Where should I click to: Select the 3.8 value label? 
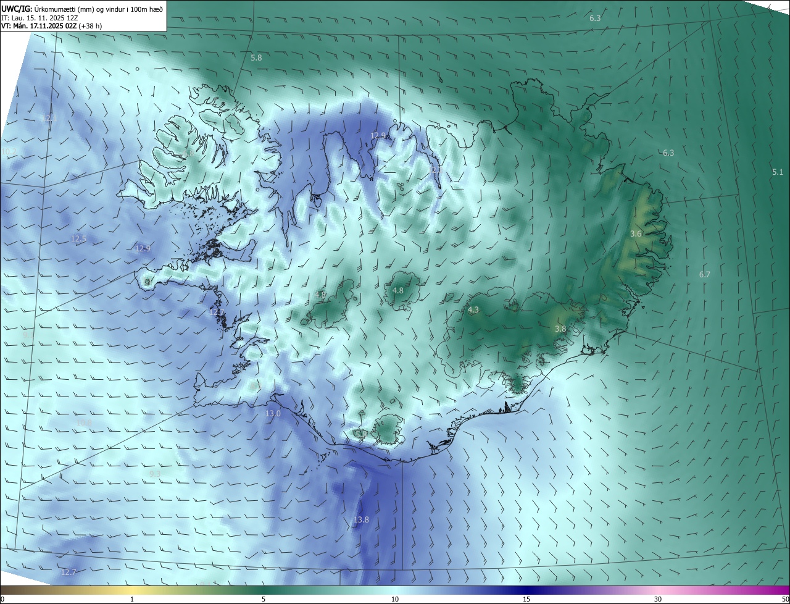560,329
